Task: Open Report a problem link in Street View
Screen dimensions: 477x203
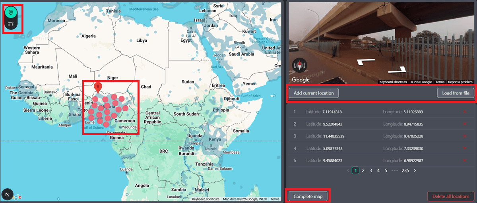Action: pyautogui.click(x=460, y=82)
